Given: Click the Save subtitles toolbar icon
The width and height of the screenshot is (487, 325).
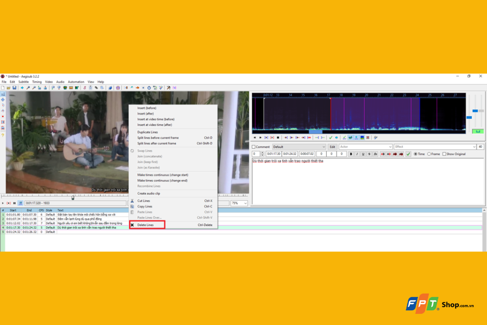Looking at the screenshot, I should (14, 88).
